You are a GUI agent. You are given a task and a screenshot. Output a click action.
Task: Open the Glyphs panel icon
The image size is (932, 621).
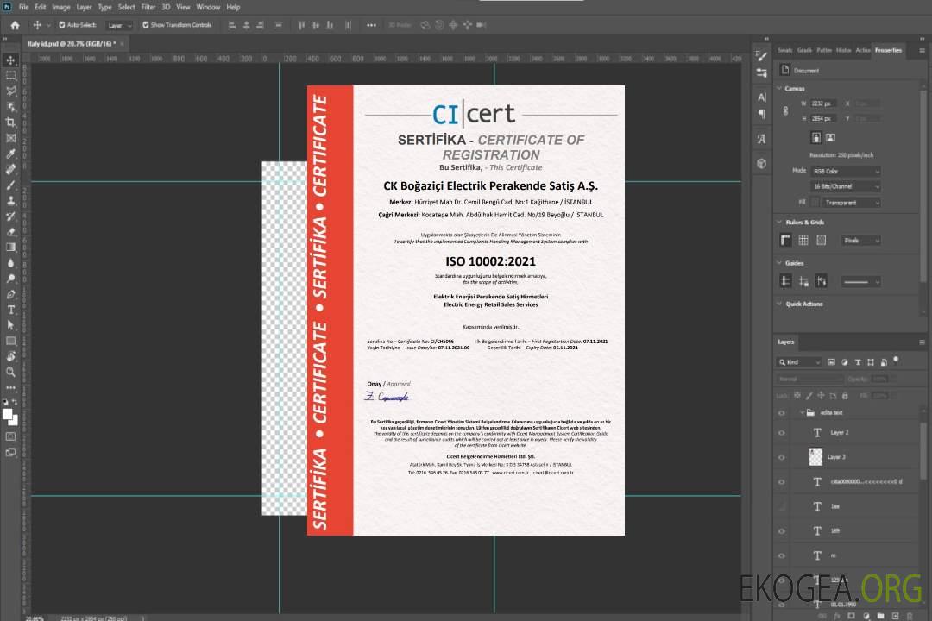(761, 139)
